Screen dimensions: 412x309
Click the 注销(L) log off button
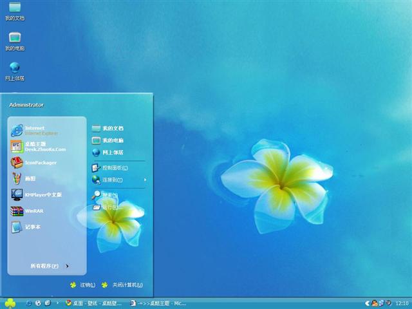click(x=83, y=285)
